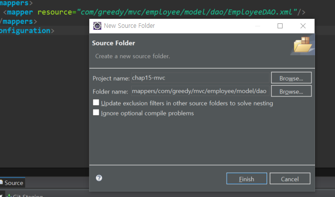Click the 'Create a new source folder.' description
Viewport: 335px width, 197px height.
(132, 56)
